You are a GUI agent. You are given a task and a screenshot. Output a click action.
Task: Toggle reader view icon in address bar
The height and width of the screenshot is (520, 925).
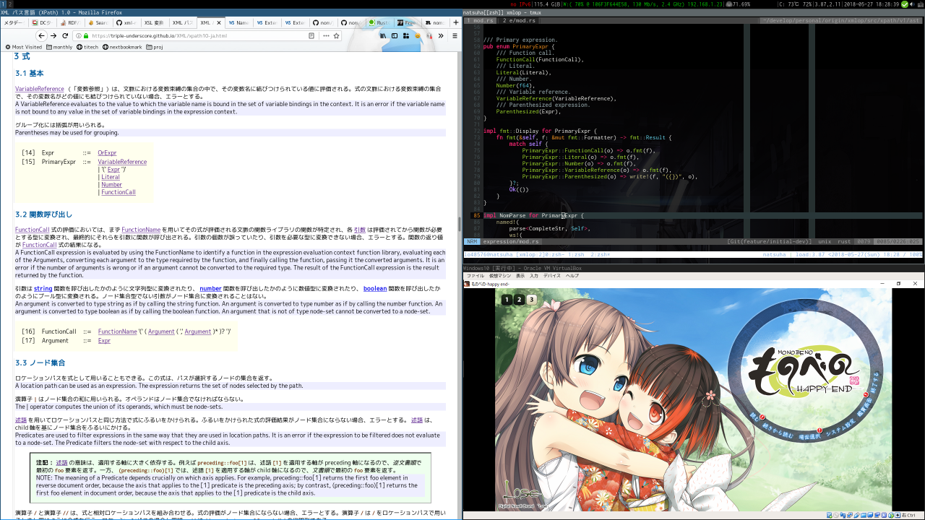tap(311, 35)
